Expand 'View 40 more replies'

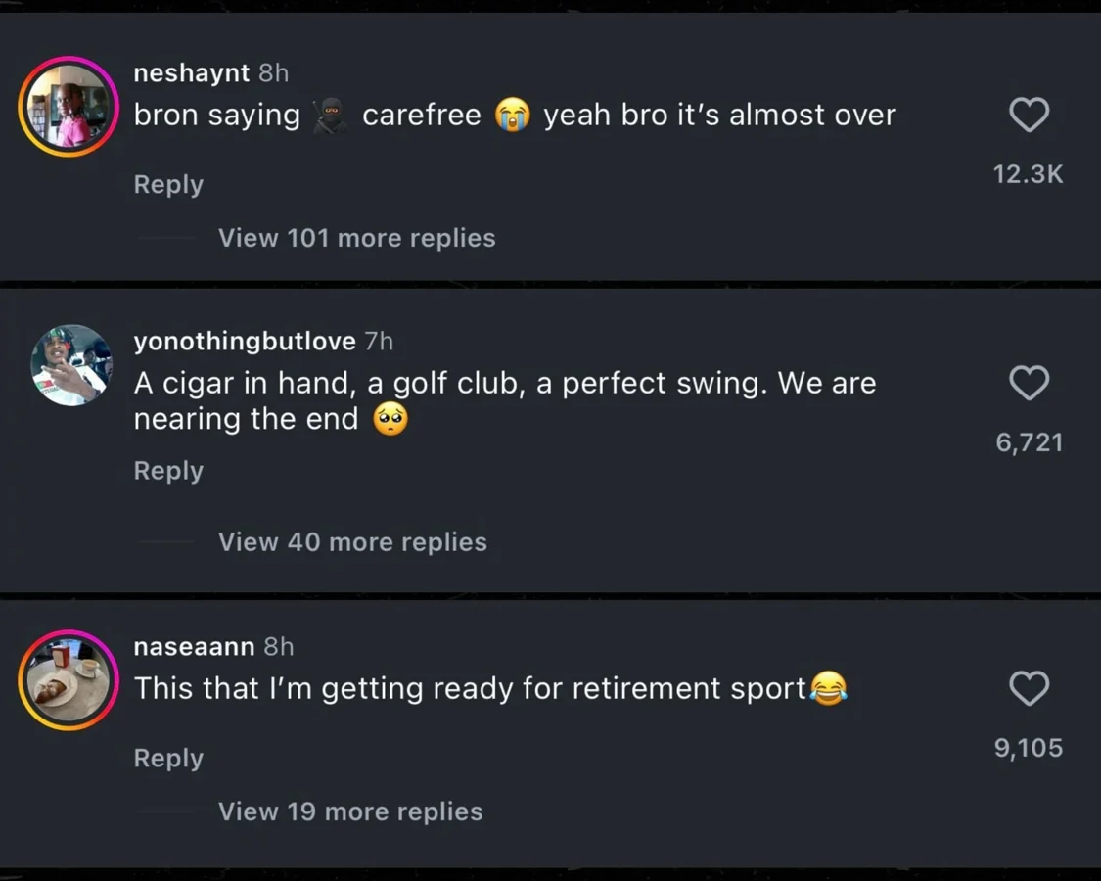352,542
